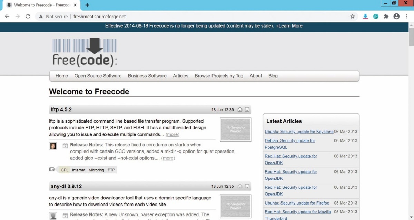Open Ubuntu: Security update for Keystone
The width and height of the screenshot is (414, 220).
point(299,132)
